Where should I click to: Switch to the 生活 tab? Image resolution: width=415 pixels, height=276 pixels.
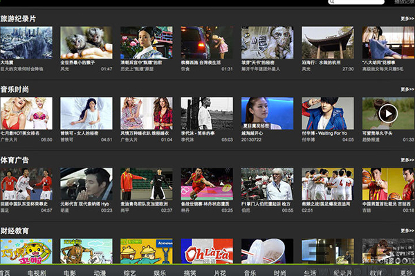(x=310, y=273)
